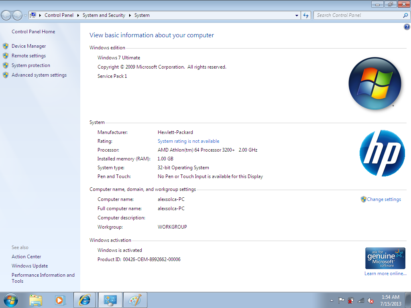This screenshot has height=308, width=411.
Task: Click the Control Panel taskbar button
Action: tap(110, 300)
